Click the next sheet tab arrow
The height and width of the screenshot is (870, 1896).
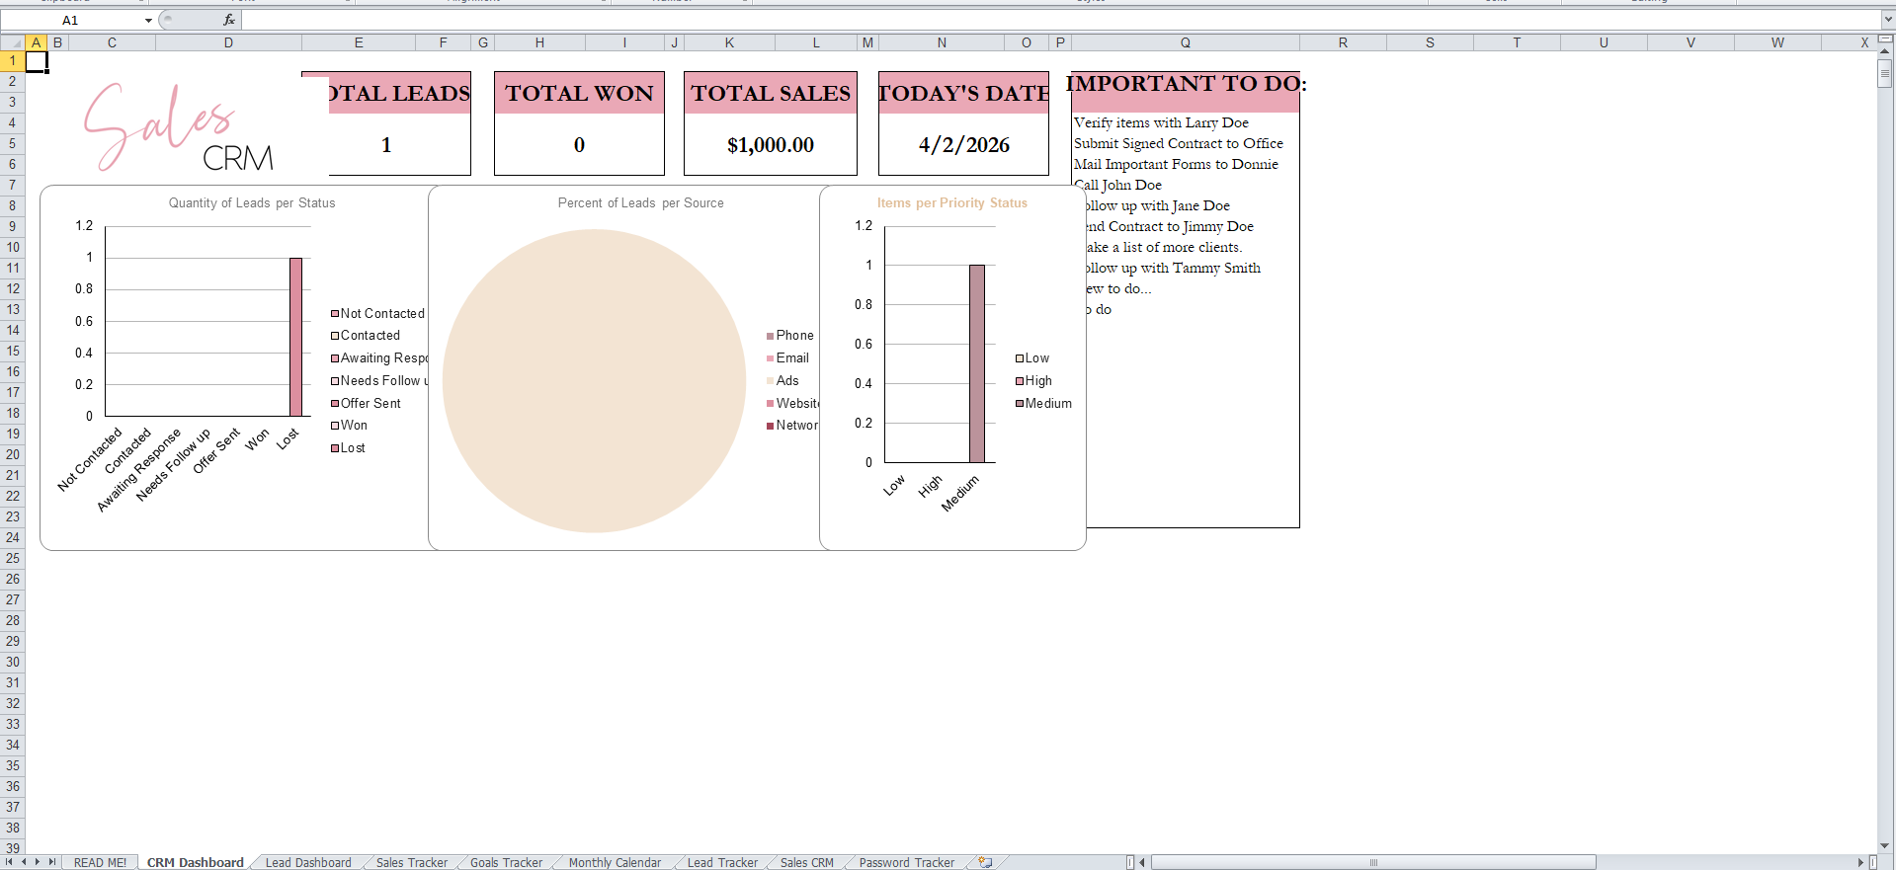(38, 862)
